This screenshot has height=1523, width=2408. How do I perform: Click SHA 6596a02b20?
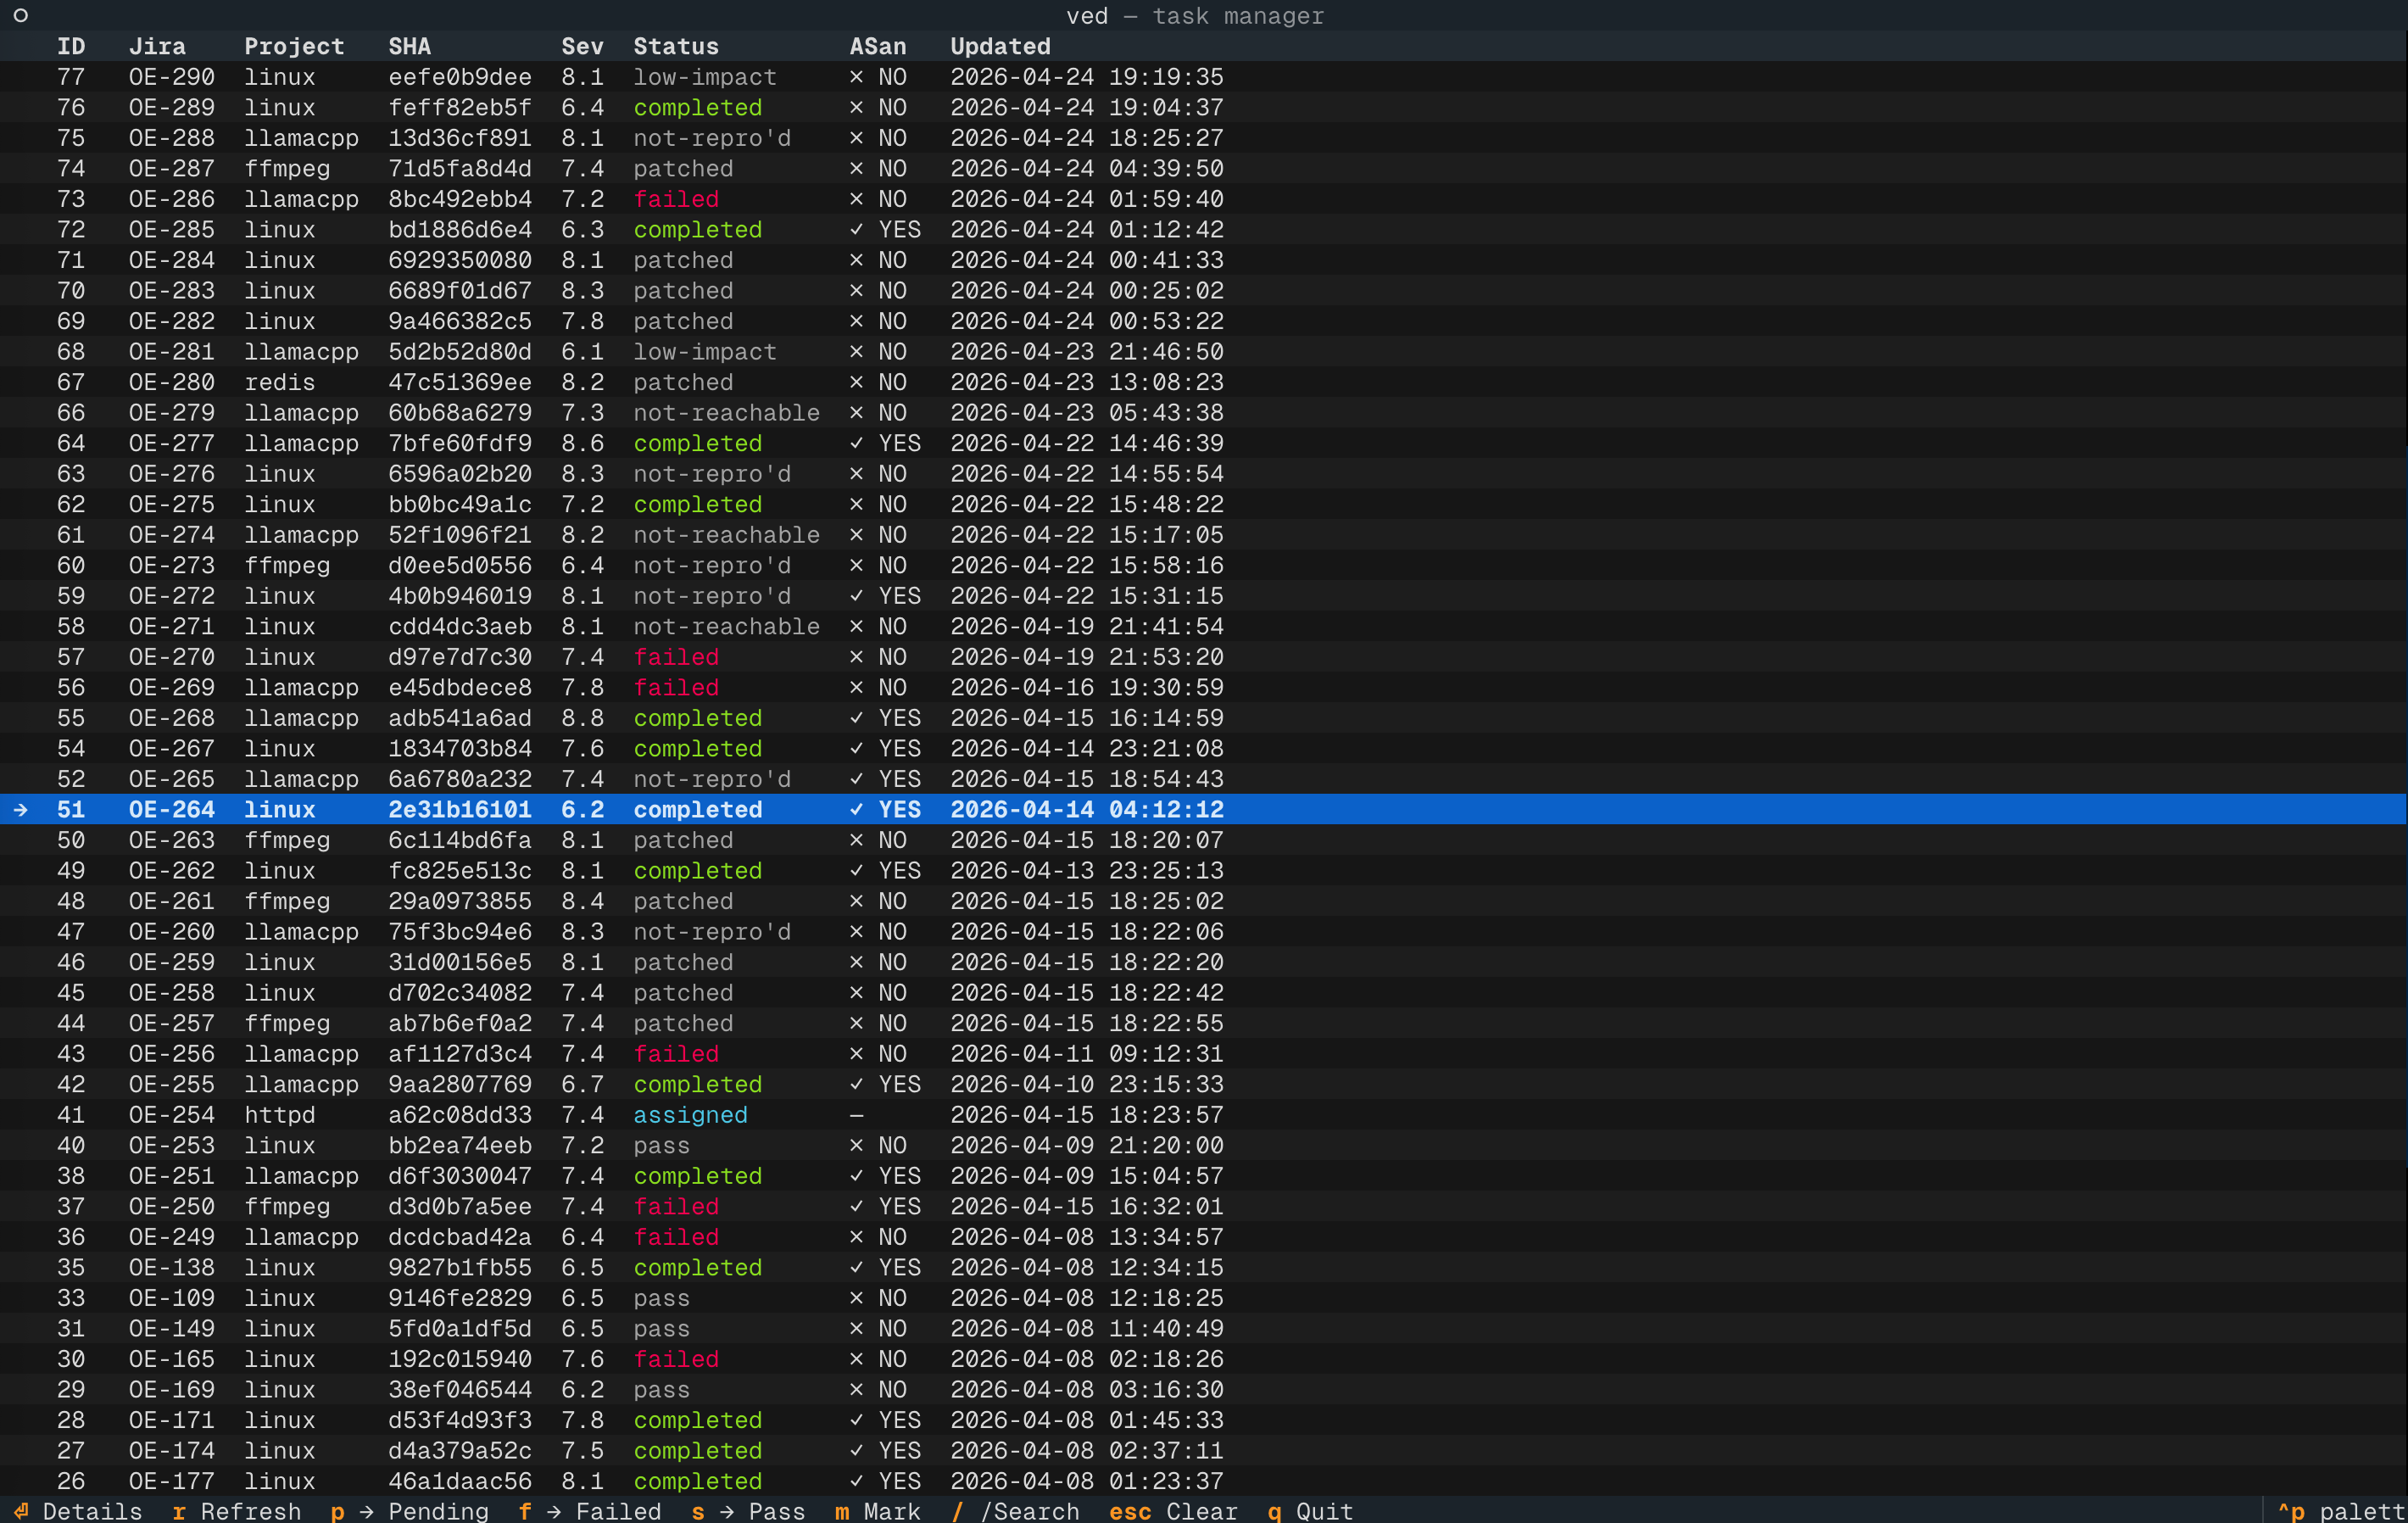[x=460, y=473]
